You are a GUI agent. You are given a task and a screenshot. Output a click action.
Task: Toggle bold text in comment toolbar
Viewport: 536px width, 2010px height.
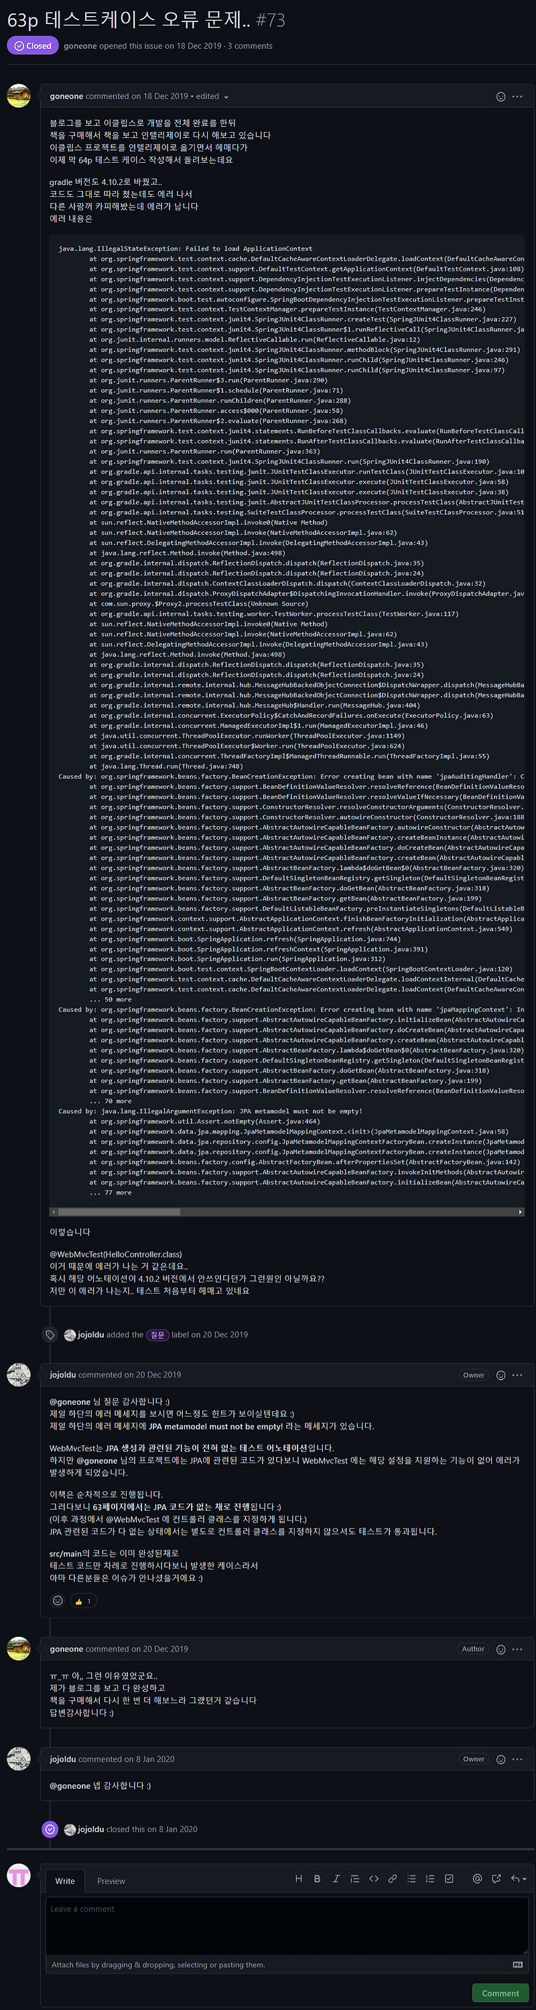(317, 1879)
